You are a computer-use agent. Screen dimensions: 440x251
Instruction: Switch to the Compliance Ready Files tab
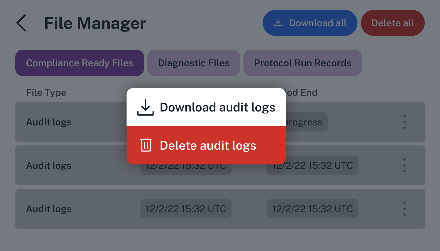[79, 63]
